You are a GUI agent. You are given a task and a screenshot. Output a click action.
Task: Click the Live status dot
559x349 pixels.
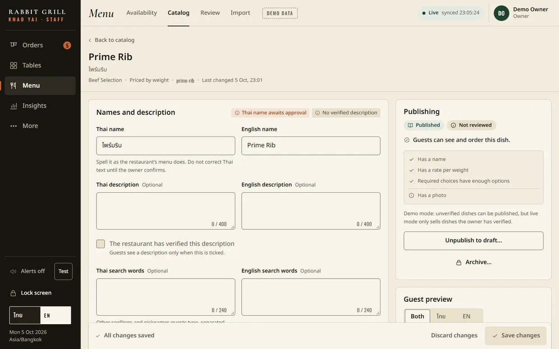click(424, 13)
